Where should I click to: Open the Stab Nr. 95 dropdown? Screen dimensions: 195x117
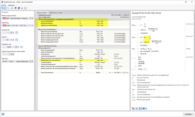point(9,40)
